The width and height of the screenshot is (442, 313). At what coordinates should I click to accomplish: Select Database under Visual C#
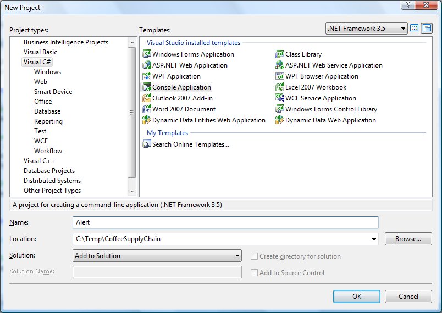(x=47, y=111)
